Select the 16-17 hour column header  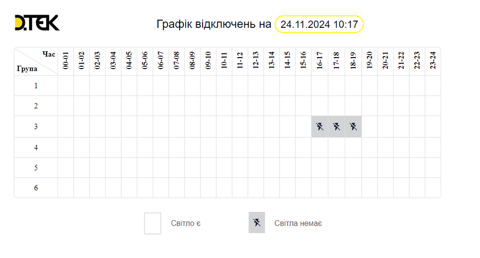320,61
